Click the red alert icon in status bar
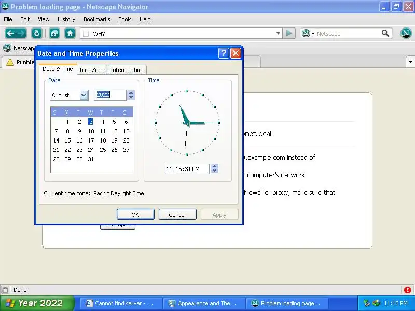The width and height of the screenshot is (415, 311). [x=407, y=290]
